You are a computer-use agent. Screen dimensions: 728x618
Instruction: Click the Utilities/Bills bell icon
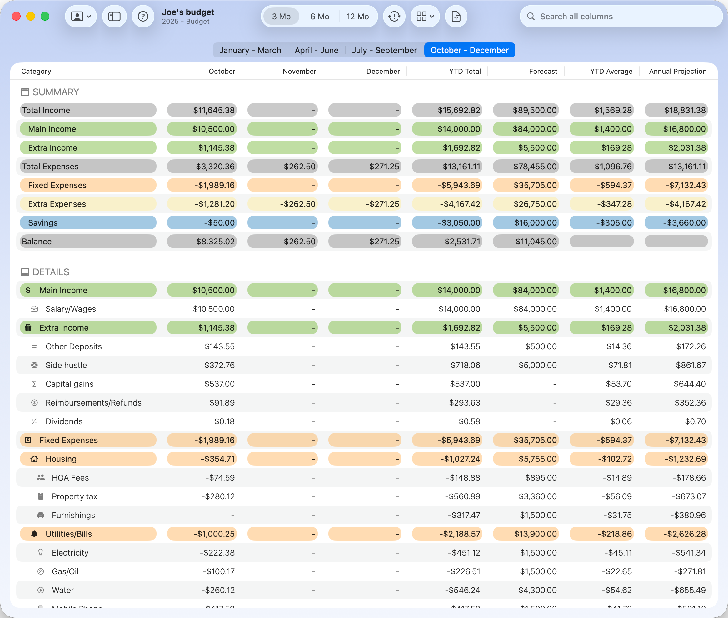(34, 534)
